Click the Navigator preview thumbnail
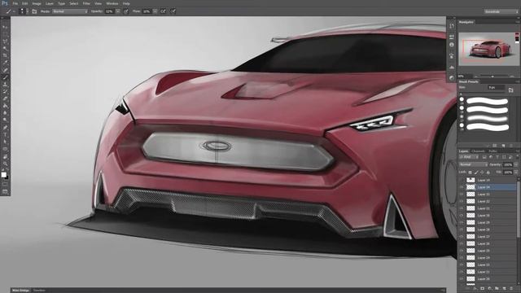Screen dimensions: 521x293 click(x=488, y=49)
